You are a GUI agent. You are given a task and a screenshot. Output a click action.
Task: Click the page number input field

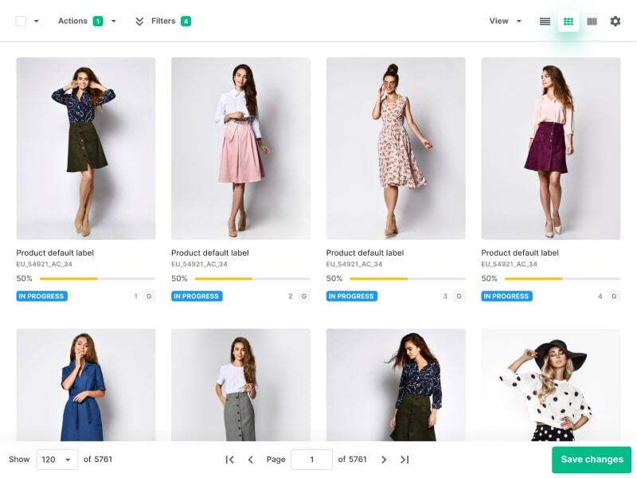click(311, 460)
